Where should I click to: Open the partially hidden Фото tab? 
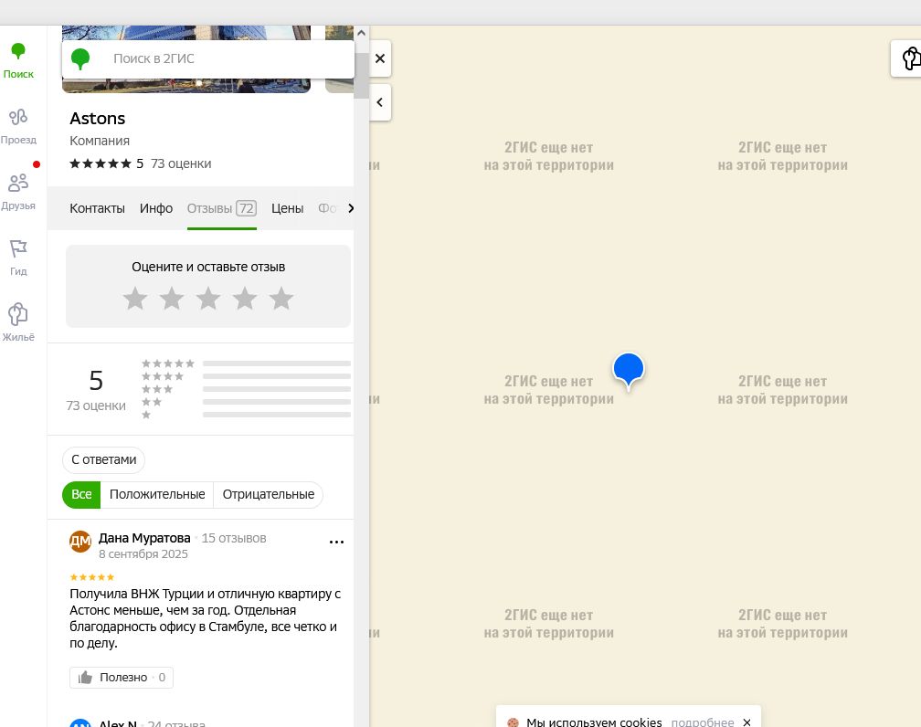coord(327,208)
